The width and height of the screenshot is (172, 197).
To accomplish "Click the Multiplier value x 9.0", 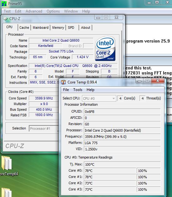I will pos(44,104).
